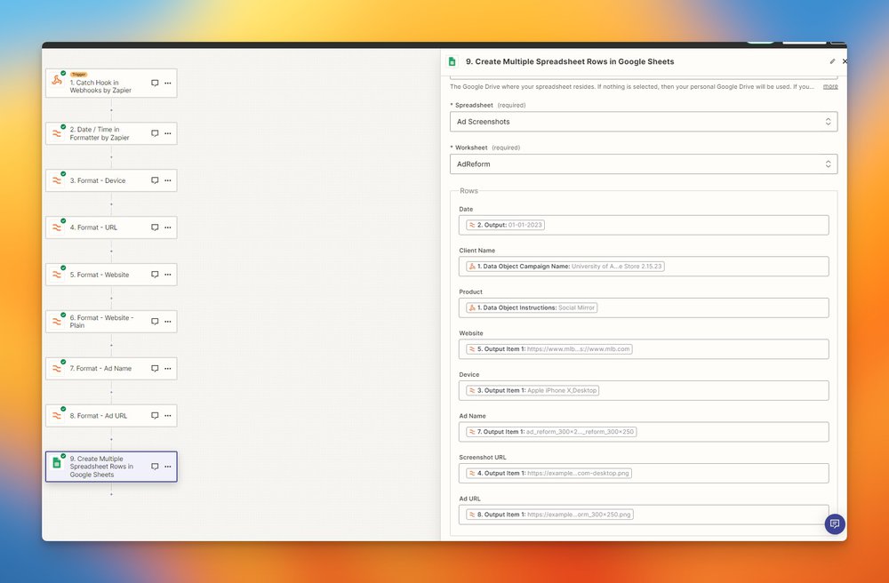Open more options for step 8 Format - Ad URL

click(168, 415)
